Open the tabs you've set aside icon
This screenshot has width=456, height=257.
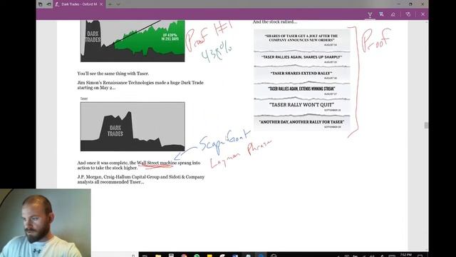point(40,4)
